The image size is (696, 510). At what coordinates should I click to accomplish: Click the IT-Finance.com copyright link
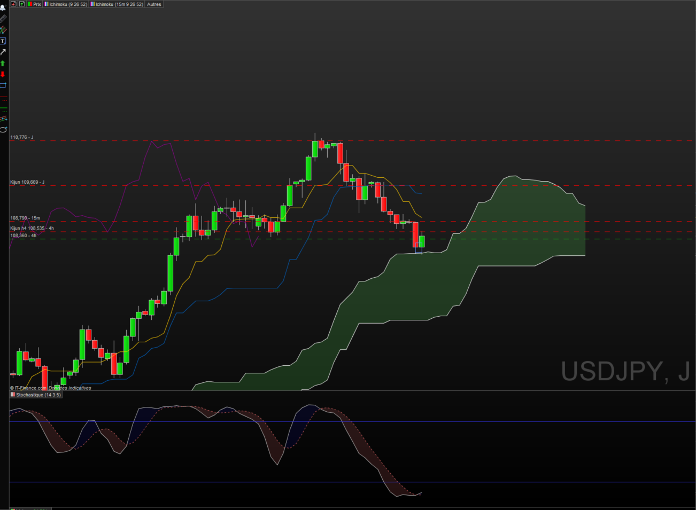click(x=28, y=388)
